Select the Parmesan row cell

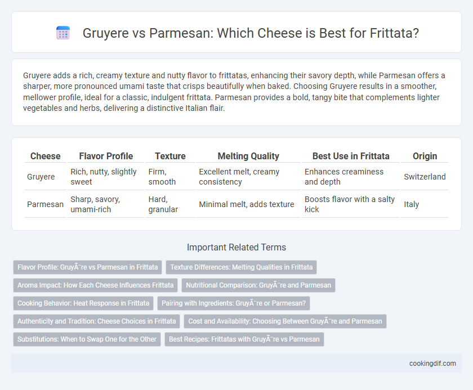(45, 204)
